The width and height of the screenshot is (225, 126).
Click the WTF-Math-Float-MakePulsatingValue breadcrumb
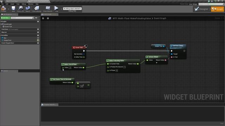pyautogui.click(x=132, y=18)
